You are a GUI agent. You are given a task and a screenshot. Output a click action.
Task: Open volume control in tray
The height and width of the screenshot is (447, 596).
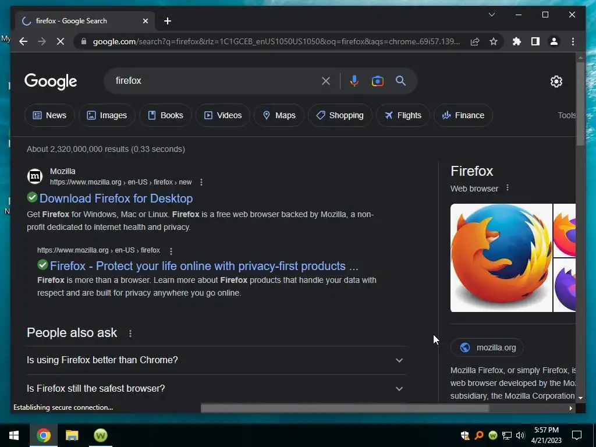520,435
